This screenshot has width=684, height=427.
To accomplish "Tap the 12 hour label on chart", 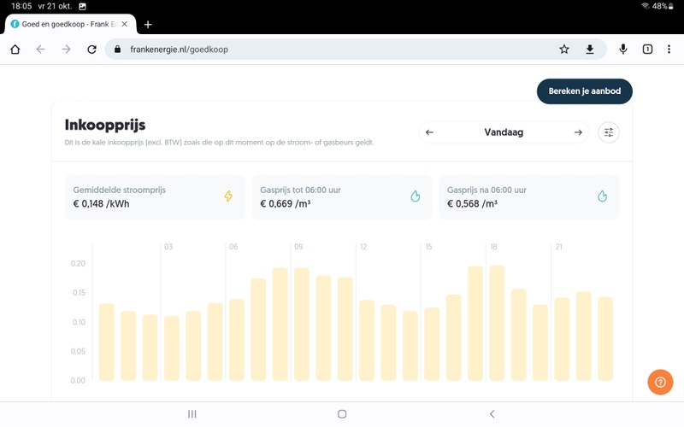I will point(363,247).
